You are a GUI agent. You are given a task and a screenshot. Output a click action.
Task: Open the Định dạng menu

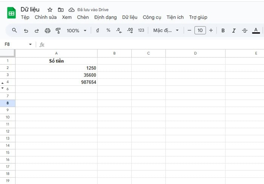tap(105, 17)
